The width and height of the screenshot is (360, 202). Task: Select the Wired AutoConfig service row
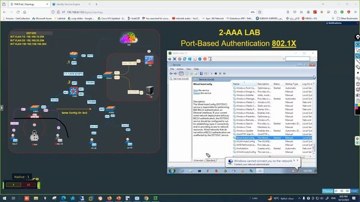[x=273, y=138]
